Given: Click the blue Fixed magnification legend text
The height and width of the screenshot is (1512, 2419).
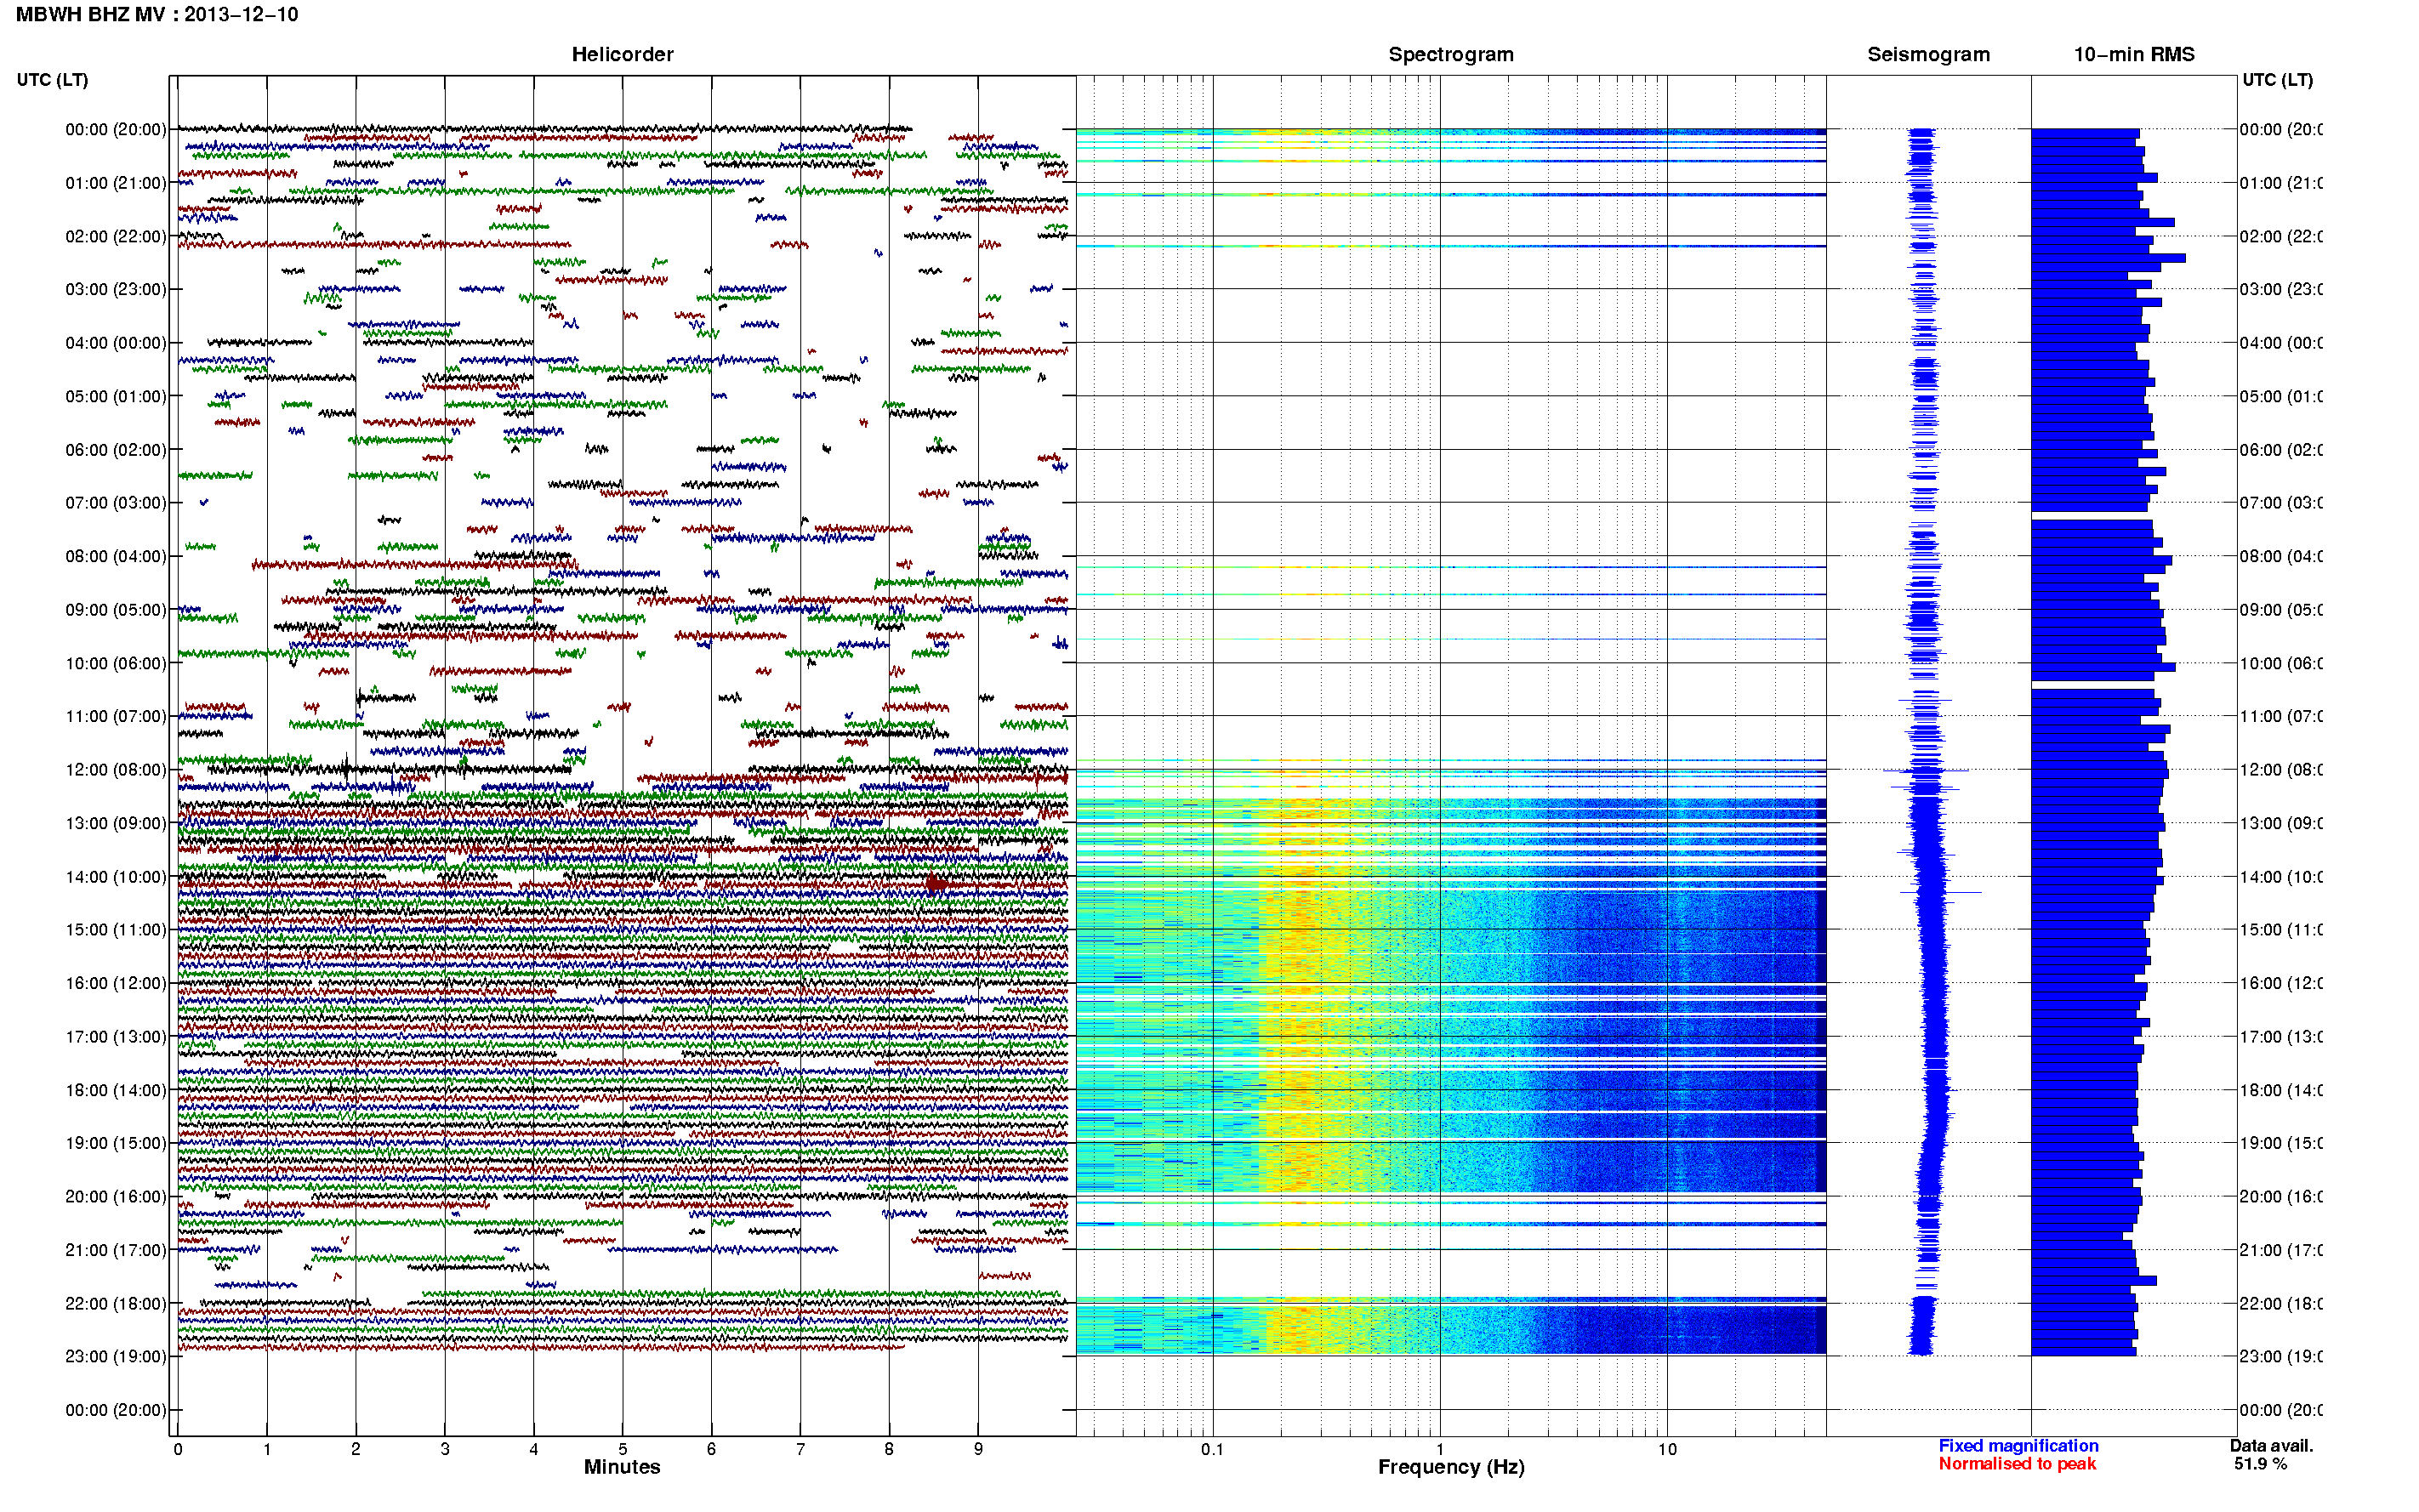Looking at the screenshot, I should pyautogui.click(x=2018, y=1446).
